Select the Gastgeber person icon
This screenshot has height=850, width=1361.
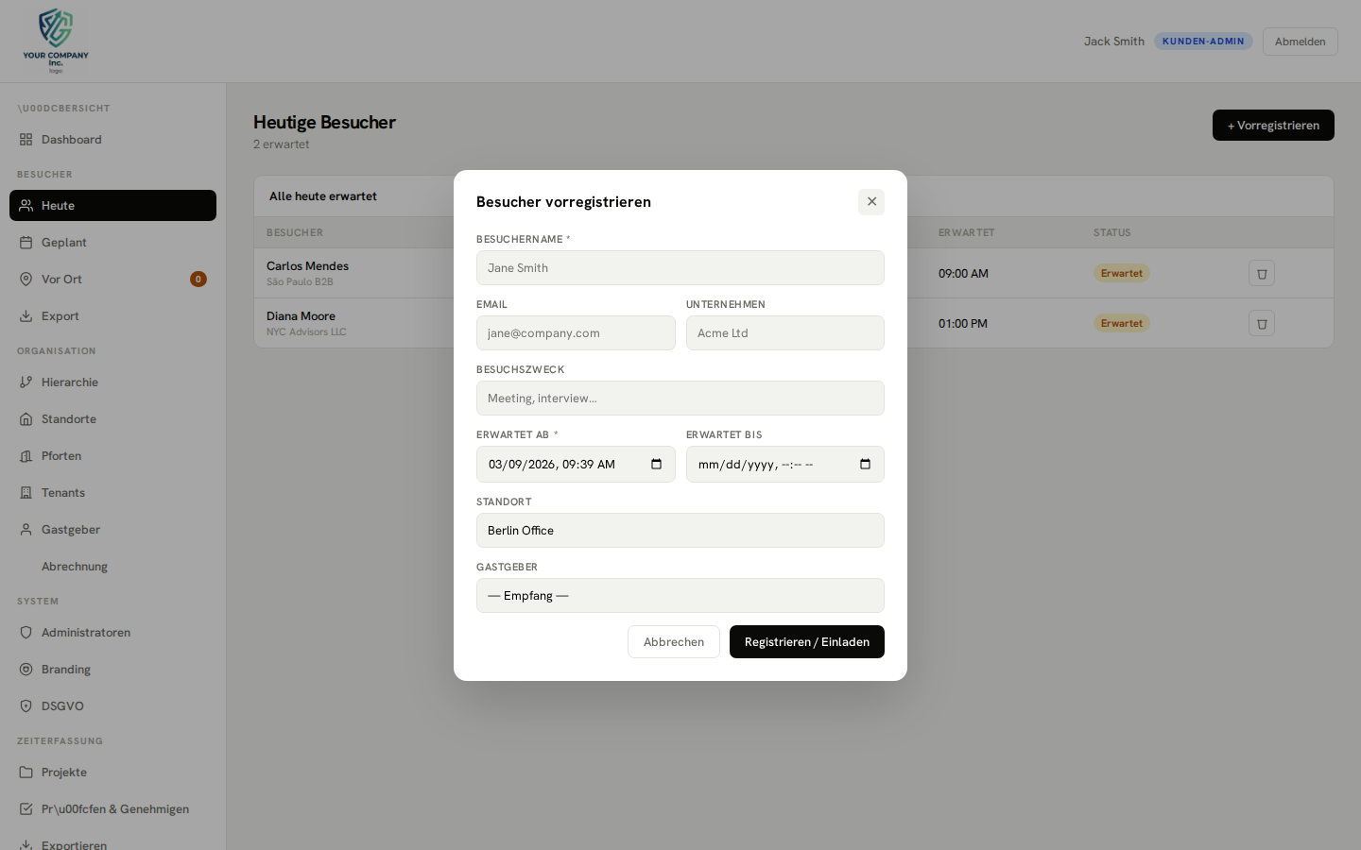(26, 529)
